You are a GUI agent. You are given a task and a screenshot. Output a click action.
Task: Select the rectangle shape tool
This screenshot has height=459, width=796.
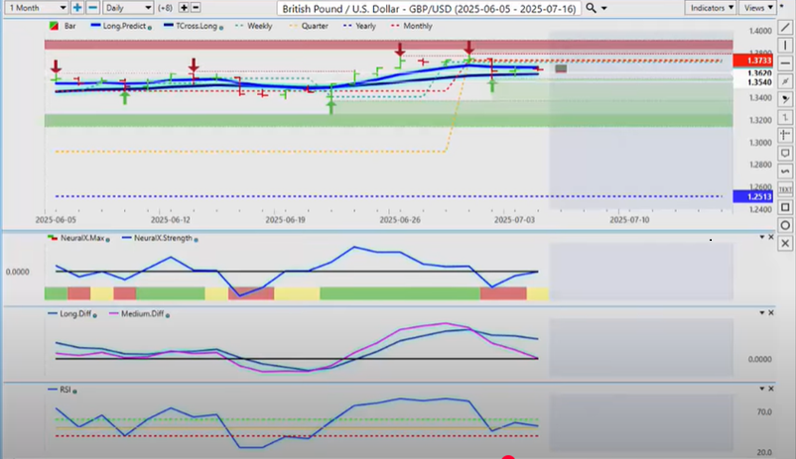[x=785, y=206]
